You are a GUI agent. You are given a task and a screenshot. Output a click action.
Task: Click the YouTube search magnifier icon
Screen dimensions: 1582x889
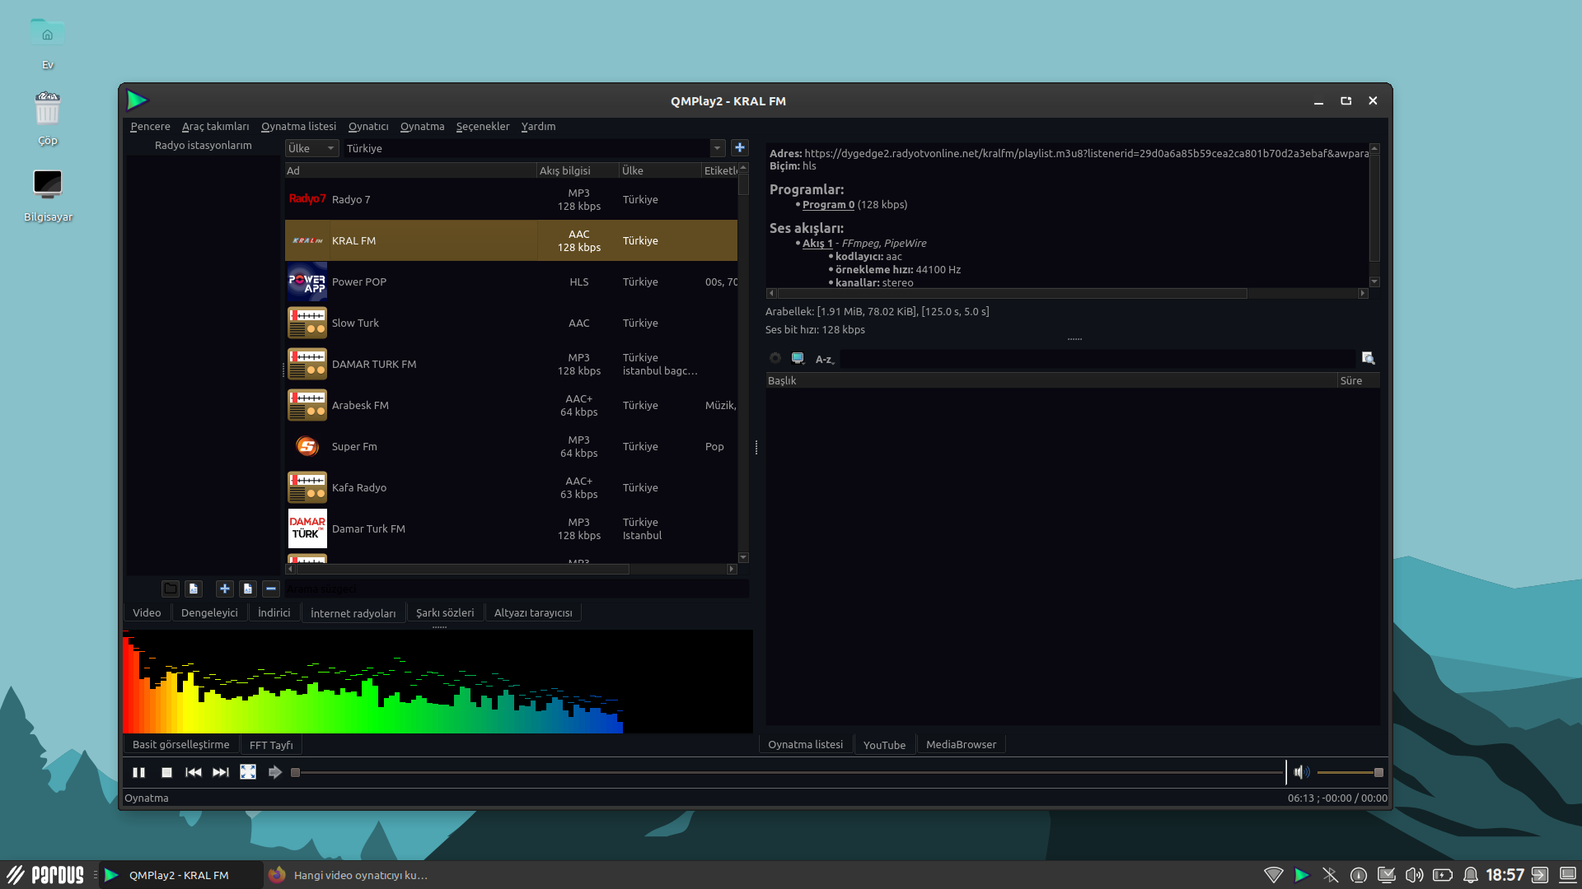(x=1368, y=358)
